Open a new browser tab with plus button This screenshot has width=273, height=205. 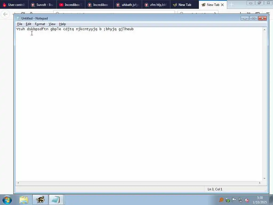coord(231,5)
